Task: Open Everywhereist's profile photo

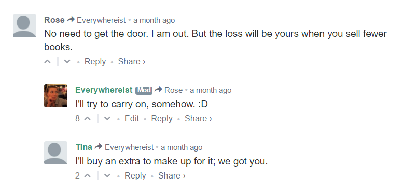Action: click(55, 95)
